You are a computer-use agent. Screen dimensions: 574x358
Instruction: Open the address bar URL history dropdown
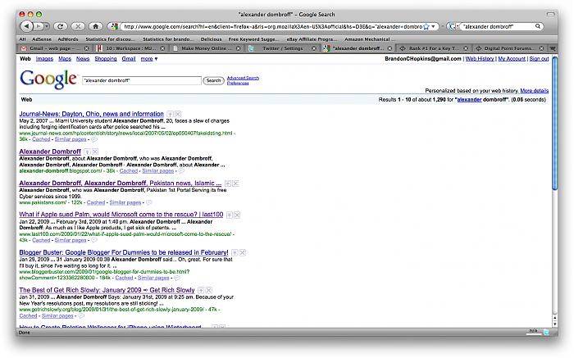click(434, 26)
